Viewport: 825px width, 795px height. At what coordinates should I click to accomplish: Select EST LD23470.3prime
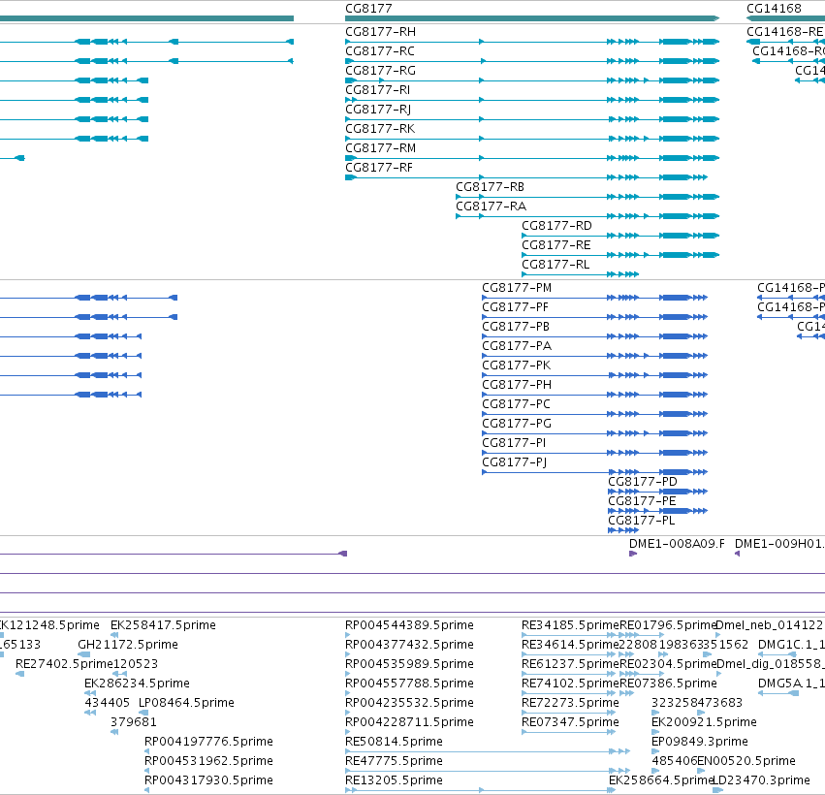tap(761, 780)
